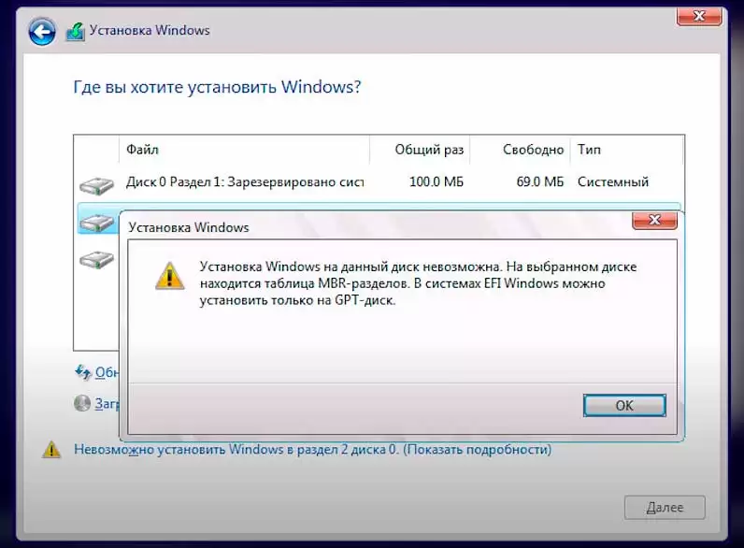Click the main window title Установка Windows

click(x=150, y=30)
